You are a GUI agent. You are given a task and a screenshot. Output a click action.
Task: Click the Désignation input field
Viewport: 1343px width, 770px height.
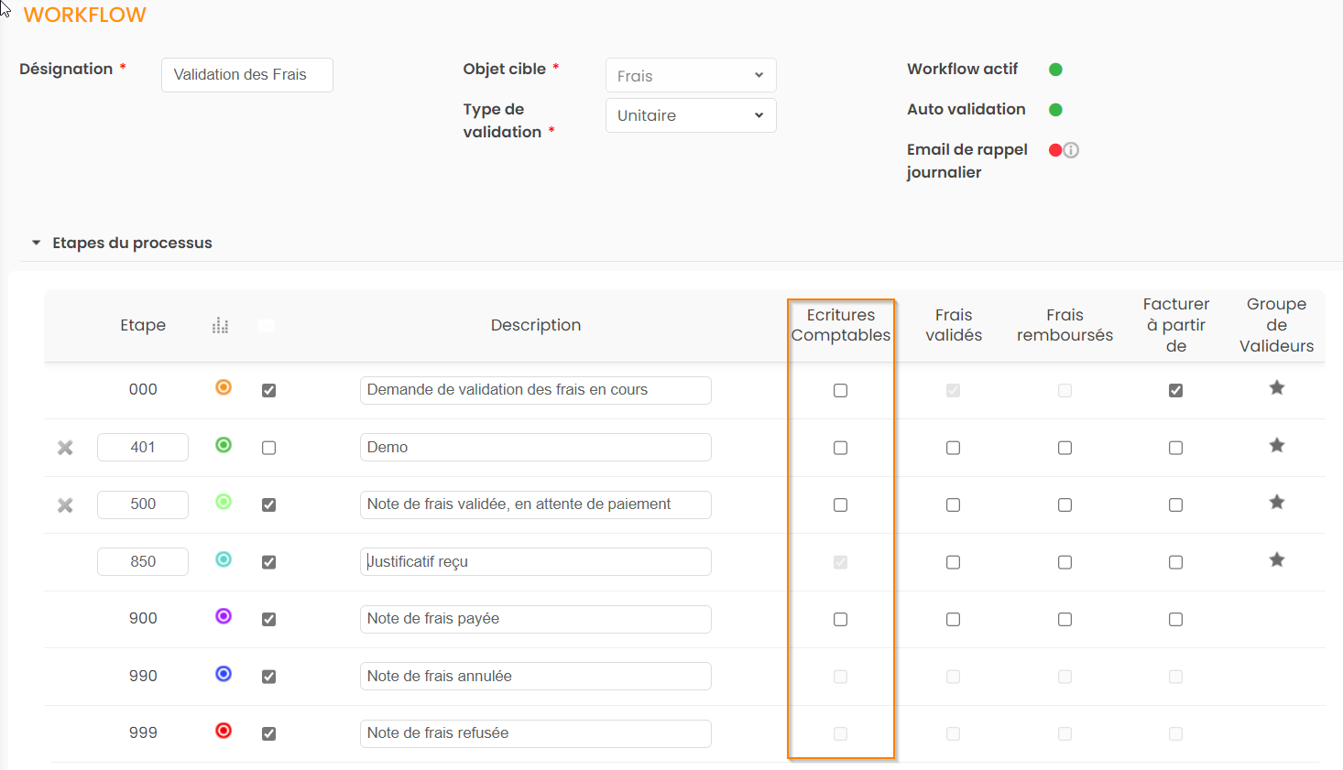246,75
